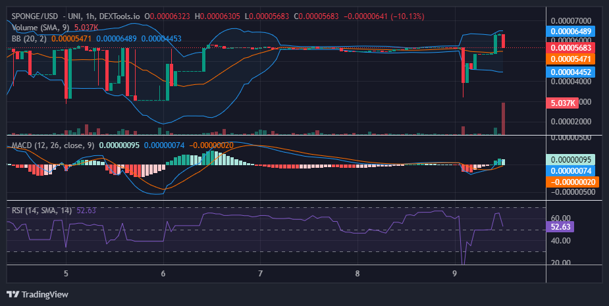Screen dimensions: 609x306
Task: Click the orange 0.00005471 BB basis legend value
Action: (71, 39)
